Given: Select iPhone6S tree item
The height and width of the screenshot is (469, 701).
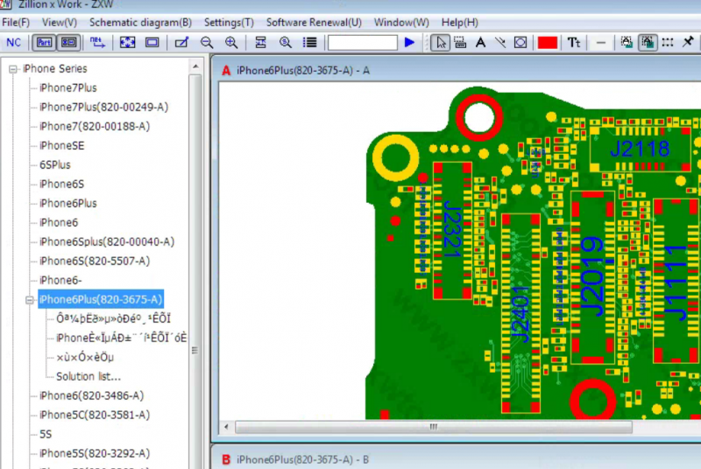Looking at the screenshot, I should [x=61, y=184].
